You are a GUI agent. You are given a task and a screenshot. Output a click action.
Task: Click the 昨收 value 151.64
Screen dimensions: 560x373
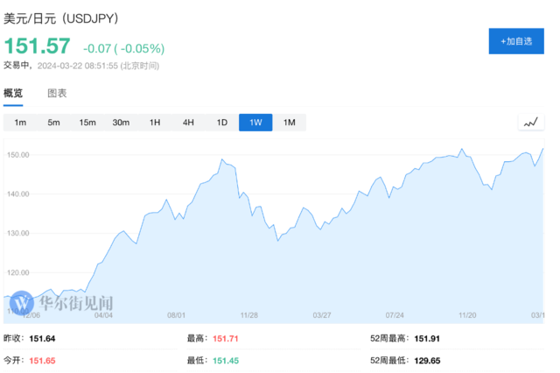[42, 337]
